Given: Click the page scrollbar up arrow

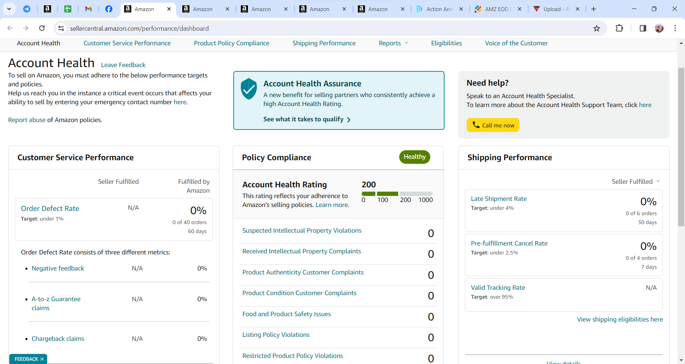Looking at the screenshot, I should (681, 43).
